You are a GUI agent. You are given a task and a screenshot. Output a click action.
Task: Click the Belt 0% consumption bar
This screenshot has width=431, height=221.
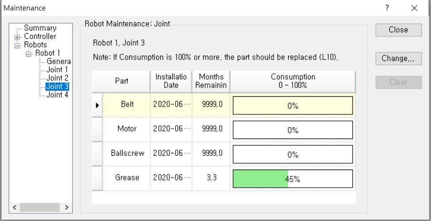tap(293, 106)
